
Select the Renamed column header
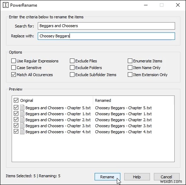[x=133, y=100]
